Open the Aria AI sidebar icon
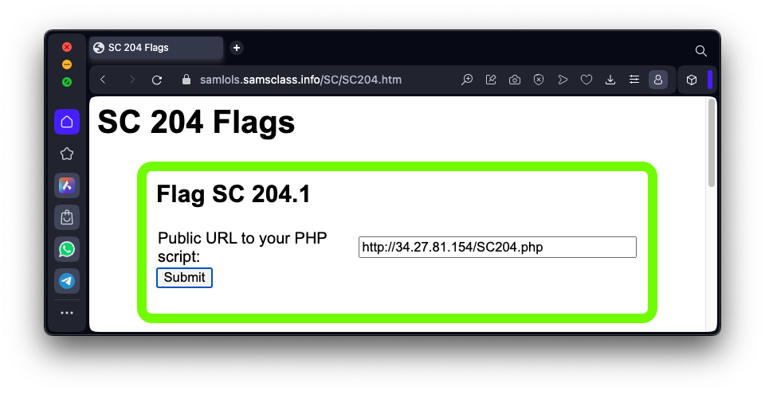This screenshot has height=394, width=765. coord(67,185)
